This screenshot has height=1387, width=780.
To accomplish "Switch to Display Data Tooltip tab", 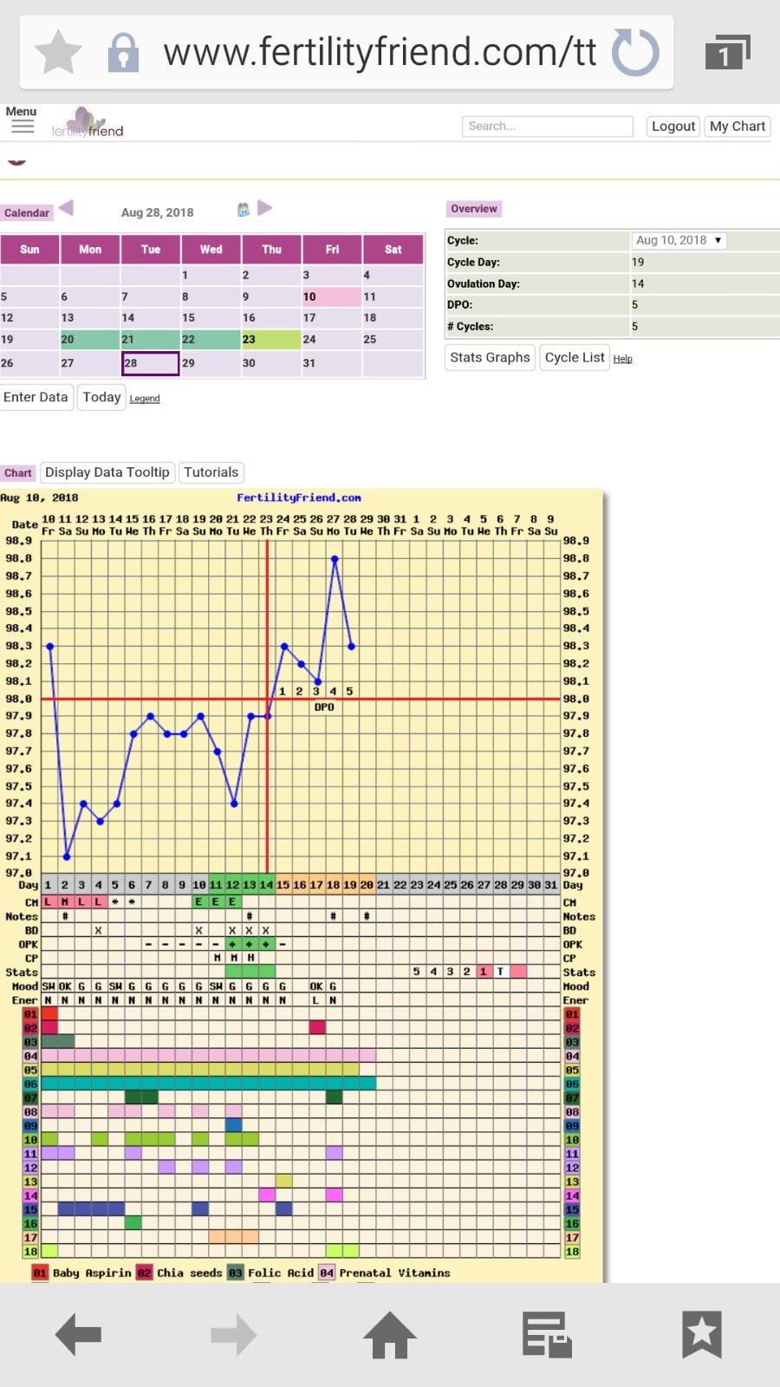I will (x=107, y=472).
